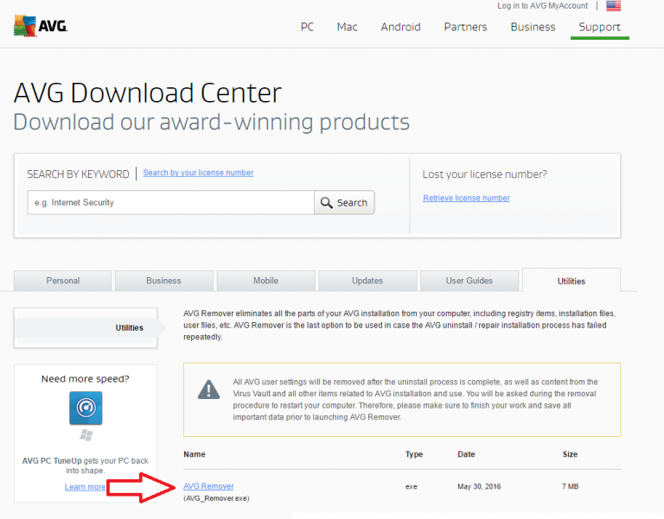Click Learn more about TuneUp

coord(85,487)
